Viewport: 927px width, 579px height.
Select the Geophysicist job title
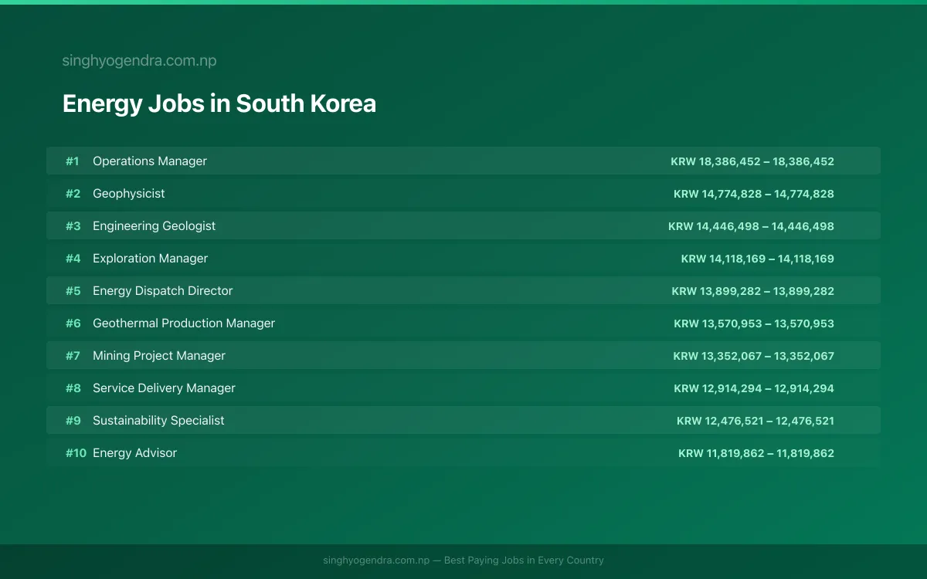click(129, 194)
